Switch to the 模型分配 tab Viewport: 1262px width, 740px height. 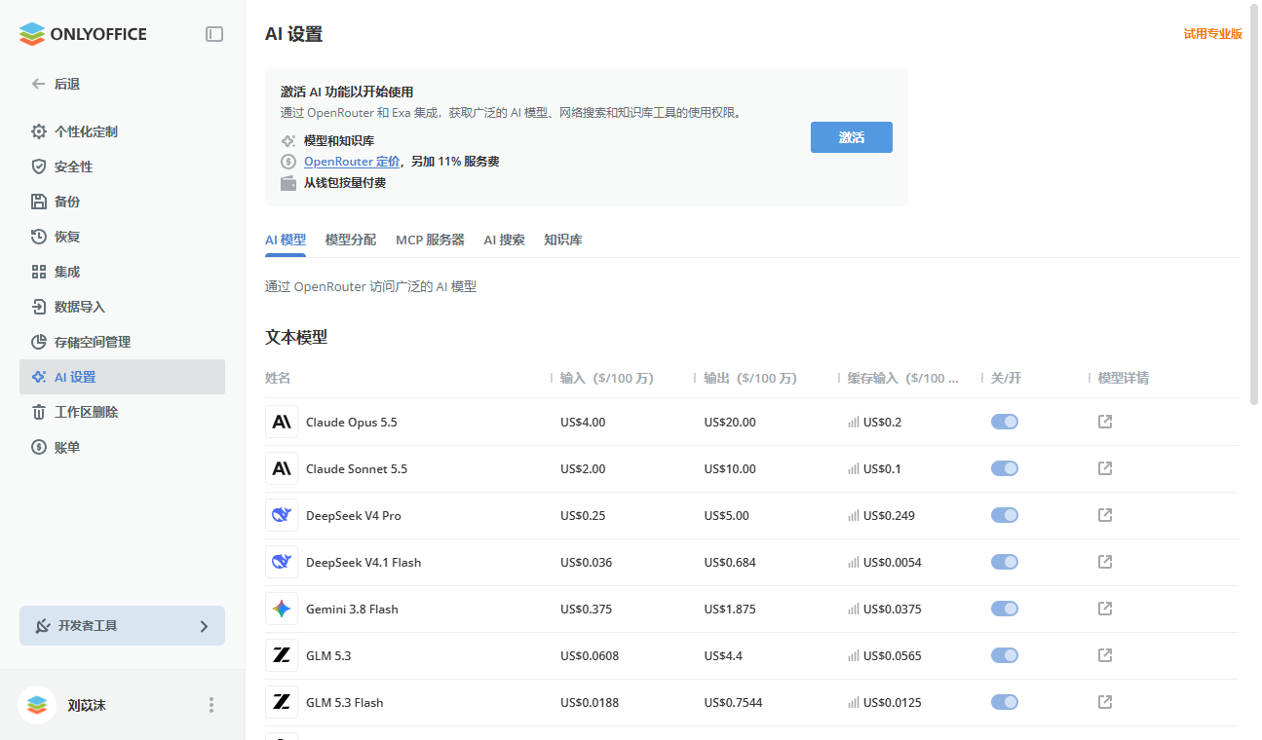pyautogui.click(x=351, y=240)
